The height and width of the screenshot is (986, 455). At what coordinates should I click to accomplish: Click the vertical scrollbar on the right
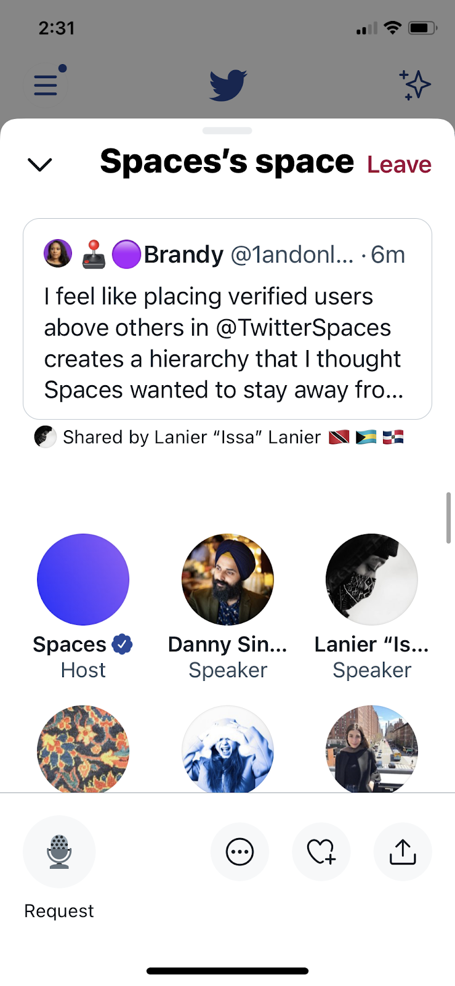449,518
